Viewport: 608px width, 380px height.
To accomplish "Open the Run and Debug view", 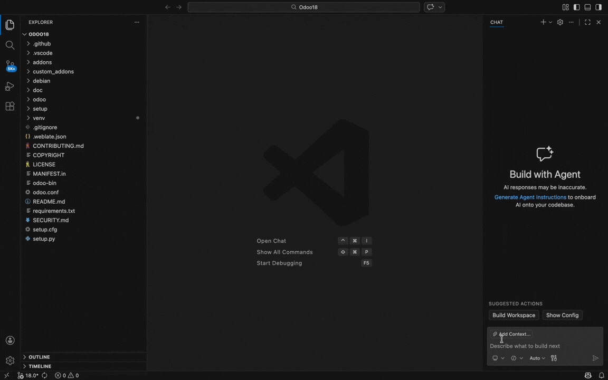I will pyautogui.click(x=10, y=86).
